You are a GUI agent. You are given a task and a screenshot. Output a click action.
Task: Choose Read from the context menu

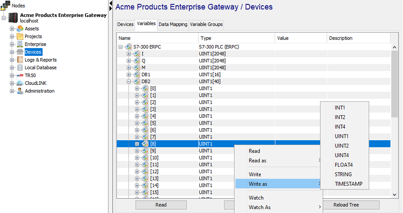click(278, 151)
